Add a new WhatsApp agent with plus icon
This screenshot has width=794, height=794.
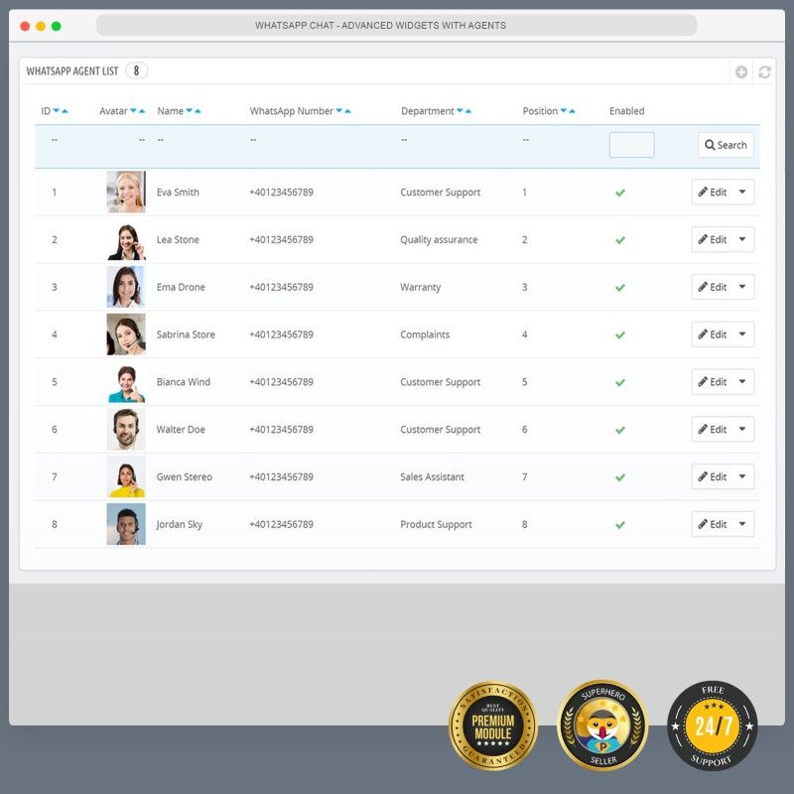741,71
